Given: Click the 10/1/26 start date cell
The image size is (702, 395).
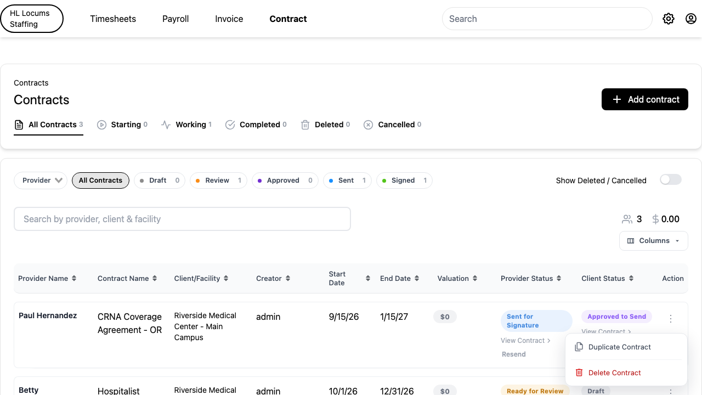Looking at the screenshot, I should coord(343,391).
